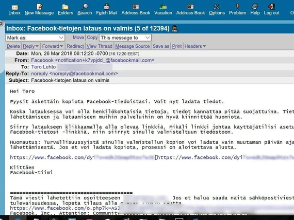The image size is (294, 220).
Task: Click the Folders menu label
Action: click(x=66, y=13)
